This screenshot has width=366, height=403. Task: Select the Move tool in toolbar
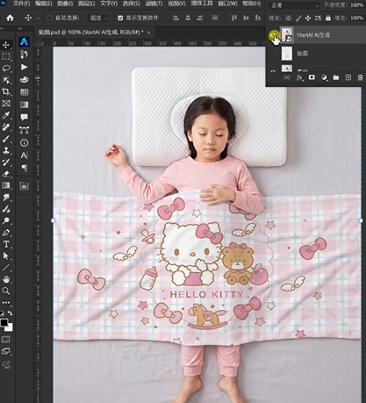pyautogui.click(x=6, y=45)
